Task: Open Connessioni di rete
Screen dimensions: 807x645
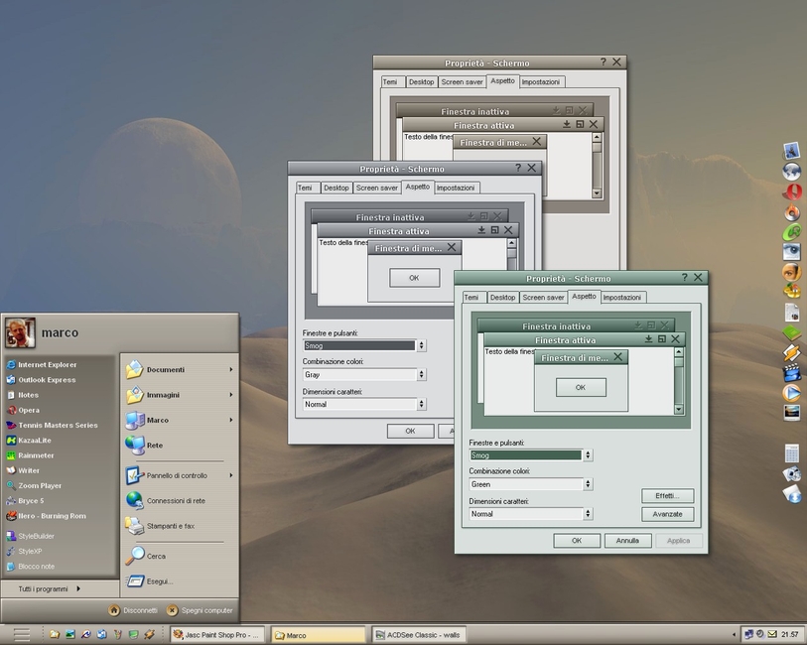Action: point(165,500)
